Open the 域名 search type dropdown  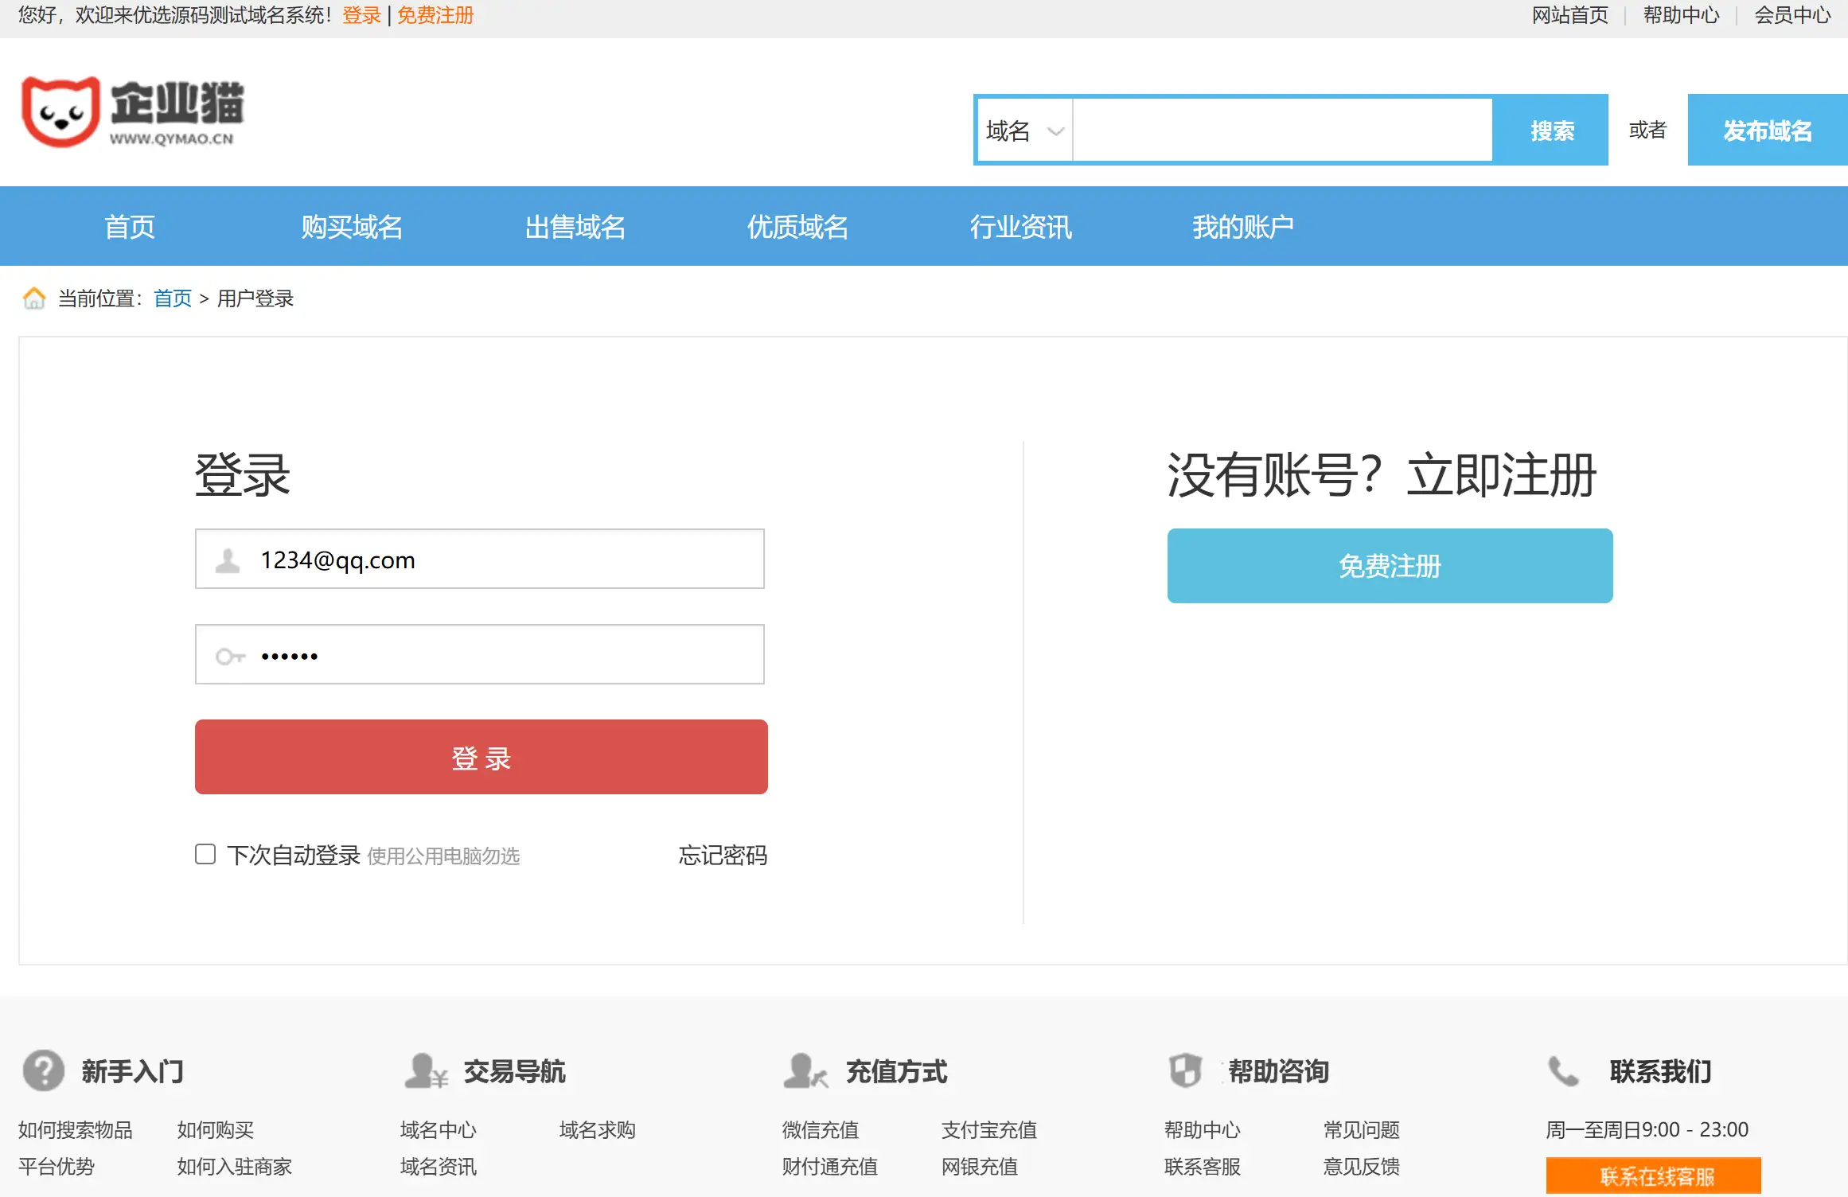(x=1023, y=130)
